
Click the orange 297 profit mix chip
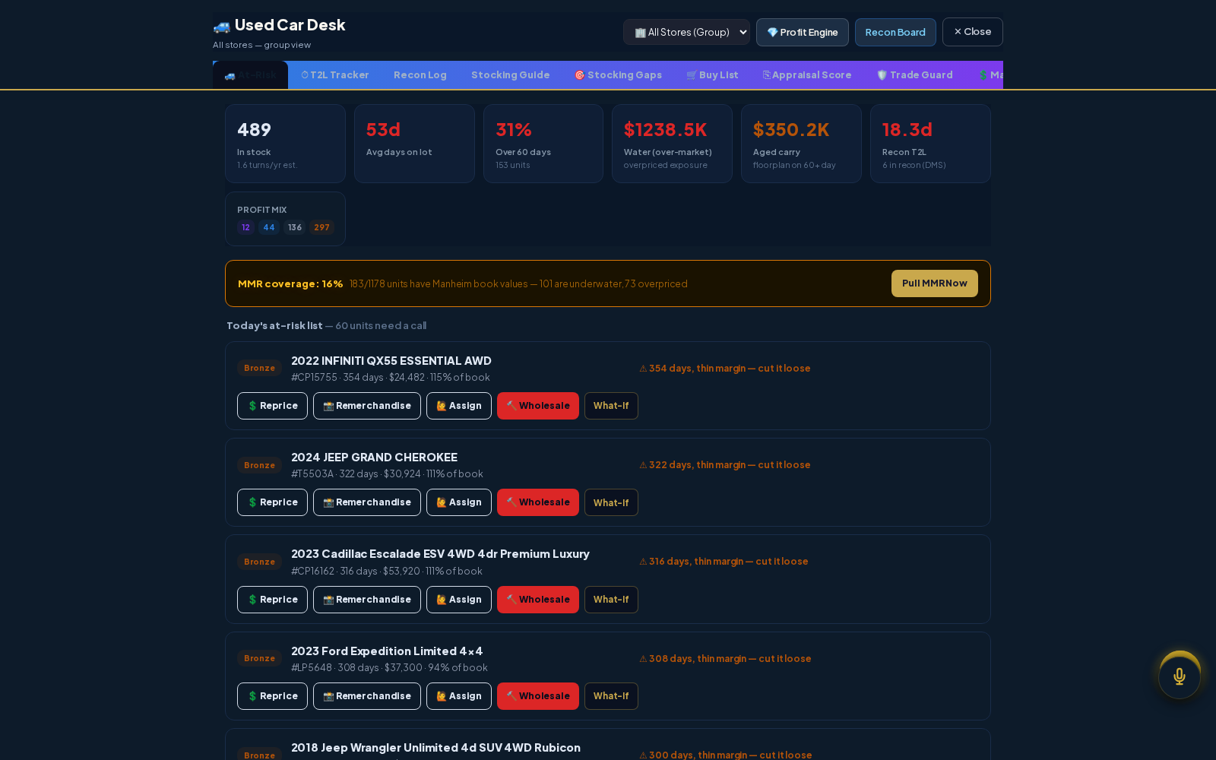pos(321,227)
